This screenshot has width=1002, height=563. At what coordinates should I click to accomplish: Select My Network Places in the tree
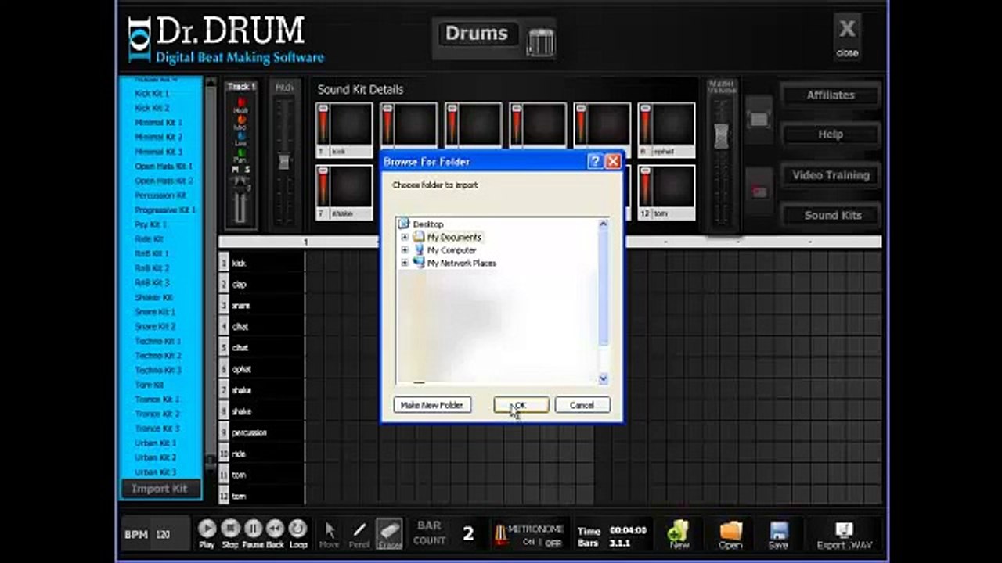click(x=461, y=264)
